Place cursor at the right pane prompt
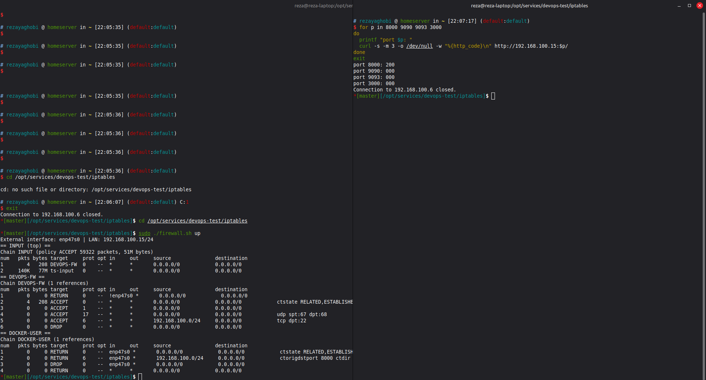Image resolution: width=706 pixels, height=380 pixels. (493, 96)
